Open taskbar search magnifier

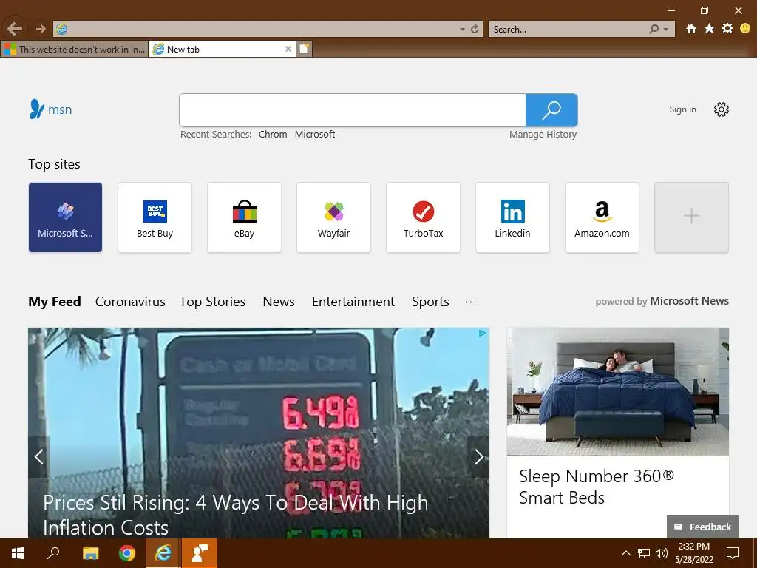53,553
